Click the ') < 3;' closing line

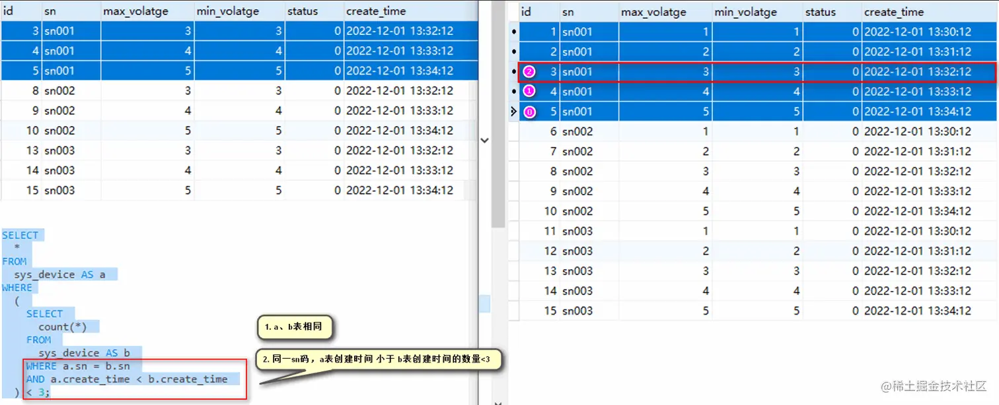pos(32,392)
